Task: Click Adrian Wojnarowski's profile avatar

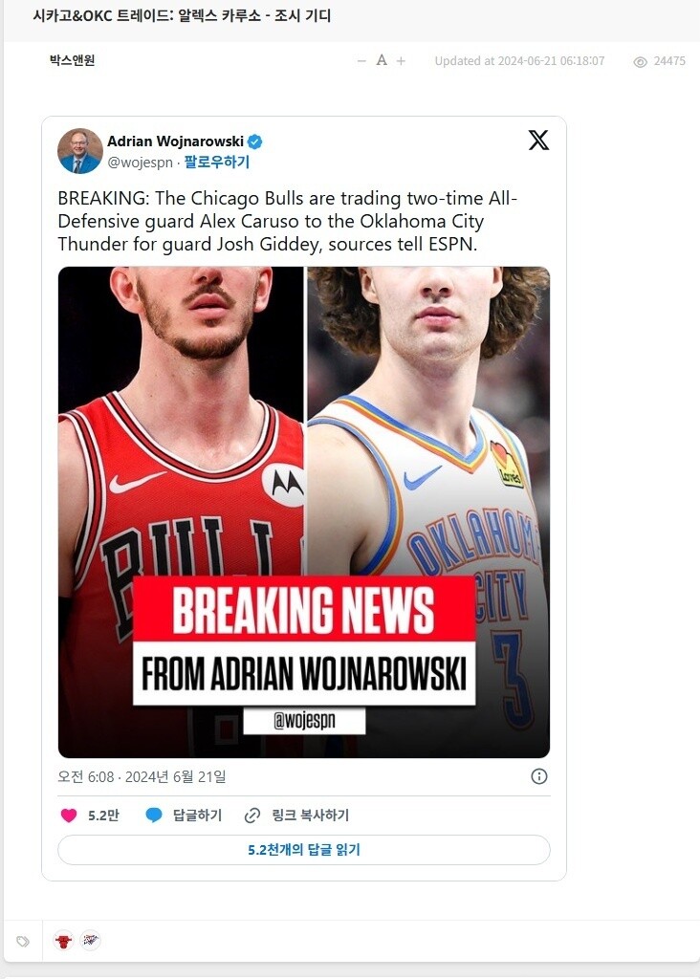Action: coord(80,151)
